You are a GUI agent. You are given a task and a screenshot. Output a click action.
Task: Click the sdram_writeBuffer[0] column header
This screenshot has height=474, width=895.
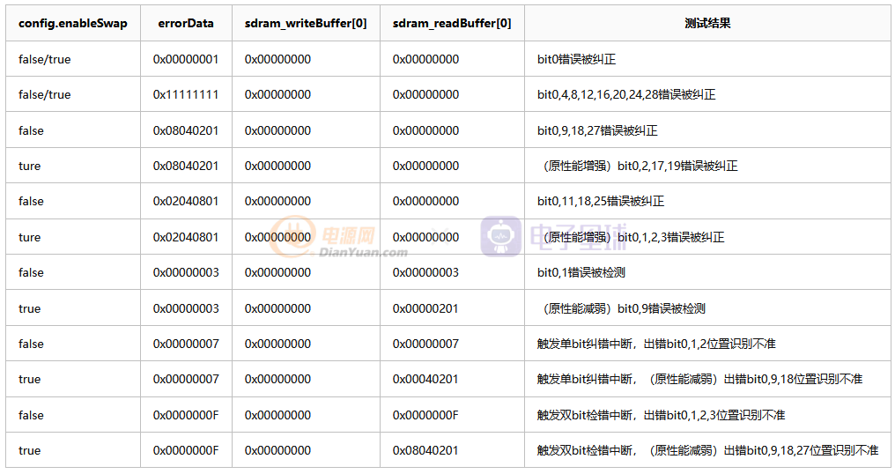(306, 23)
